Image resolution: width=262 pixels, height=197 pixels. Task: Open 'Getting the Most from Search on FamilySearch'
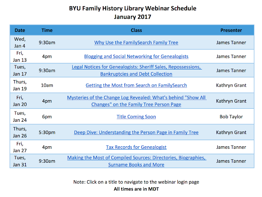pos(136,85)
